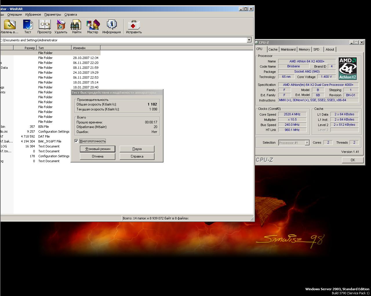This screenshot has height=296, width=371.
Task: Sort by the Размер column header
Action: pos(25,48)
